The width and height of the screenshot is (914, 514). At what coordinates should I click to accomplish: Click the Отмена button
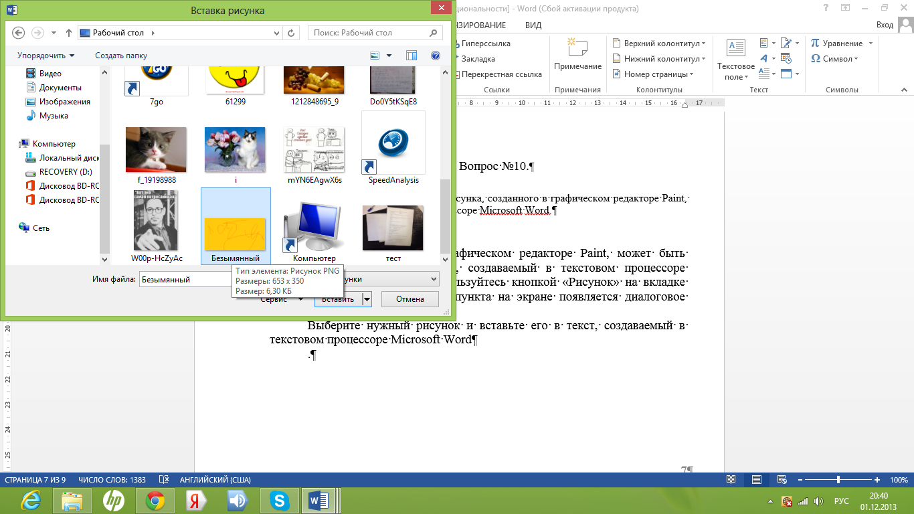[410, 299]
